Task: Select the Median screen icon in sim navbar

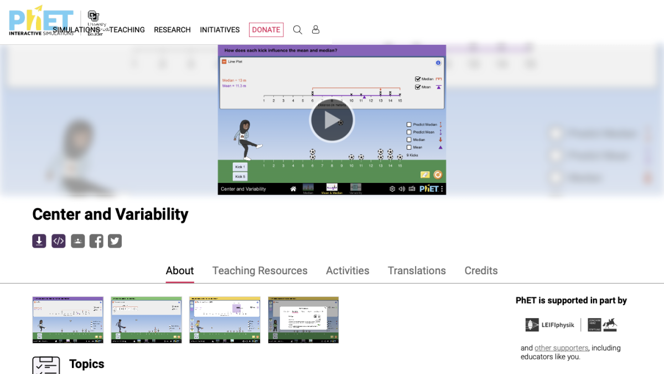Action: [x=308, y=188]
